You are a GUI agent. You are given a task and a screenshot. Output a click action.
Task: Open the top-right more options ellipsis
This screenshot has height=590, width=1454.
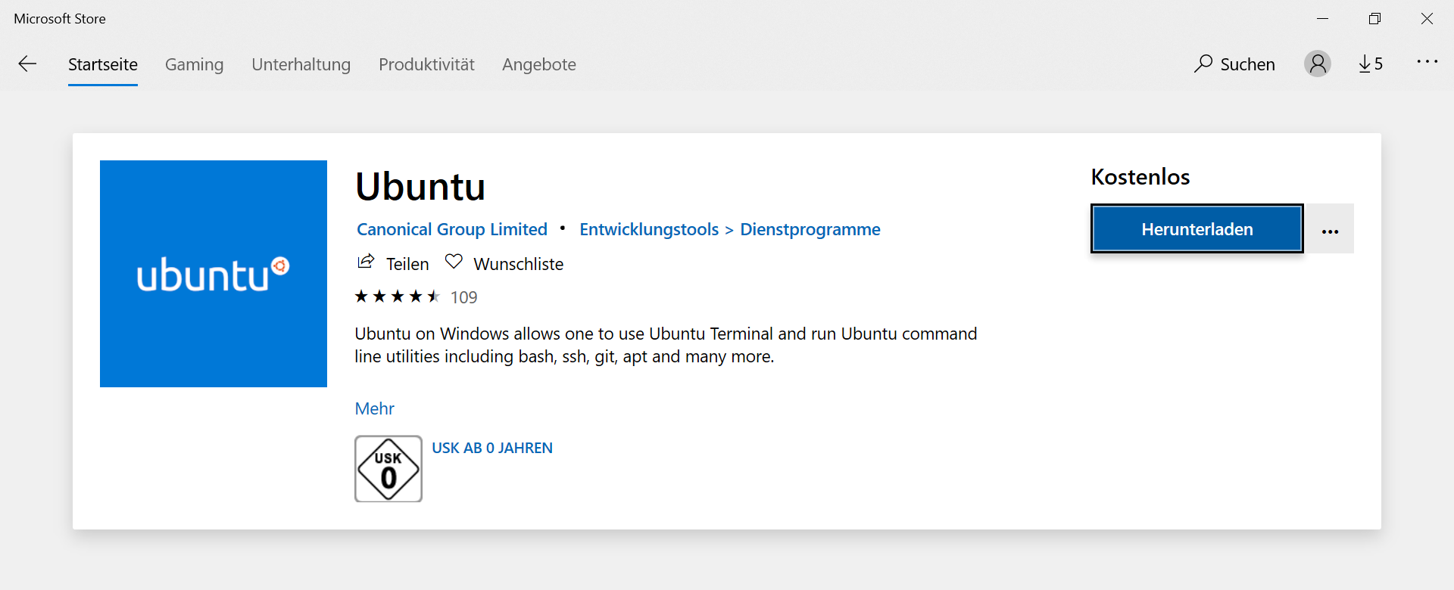pyautogui.click(x=1427, y=62)
